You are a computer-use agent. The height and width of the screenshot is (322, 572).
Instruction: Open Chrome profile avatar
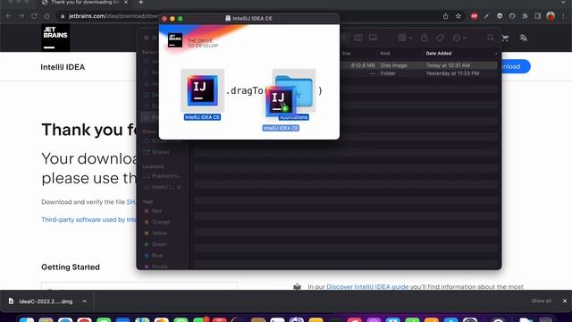coord(551,16)
